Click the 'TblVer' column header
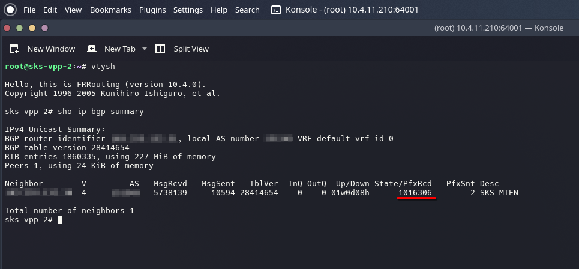The height and width of the screenshot is (269, 579). [x=263, y=184]
